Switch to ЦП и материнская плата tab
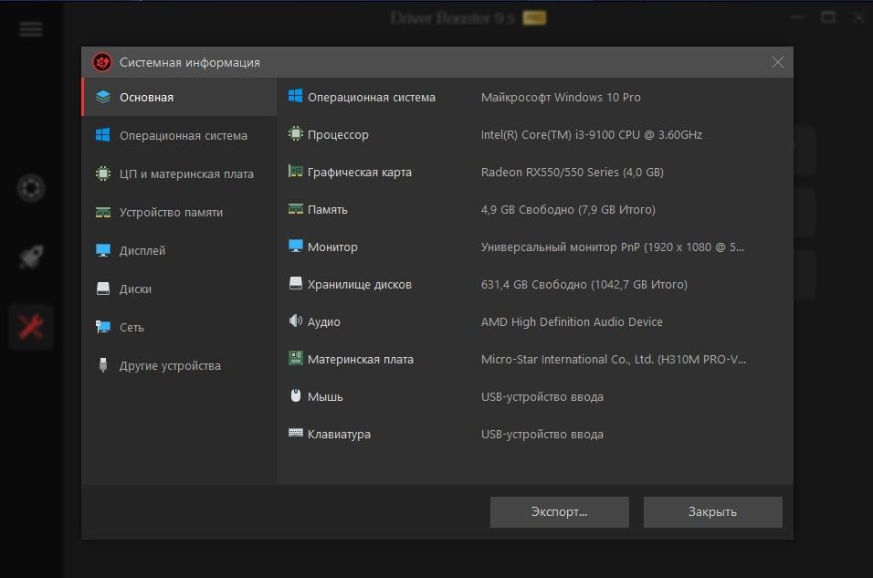Viewport: 873px width, 578px height. 179,173
